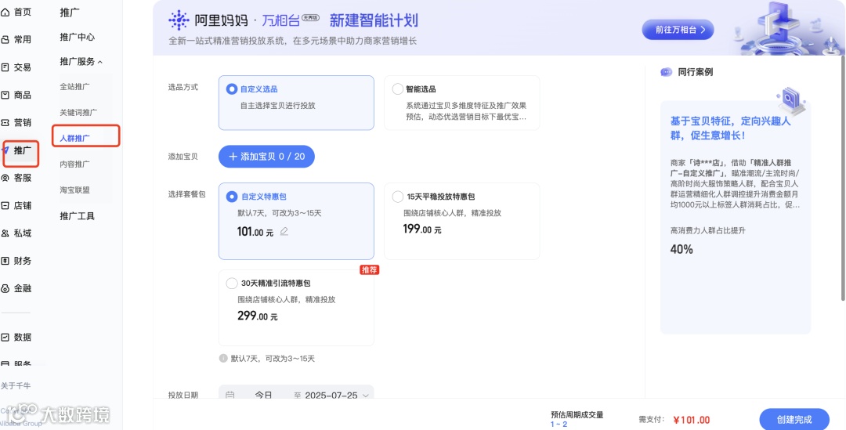
Task: Click the 299.00 元 price text
Action: [258, 316]
